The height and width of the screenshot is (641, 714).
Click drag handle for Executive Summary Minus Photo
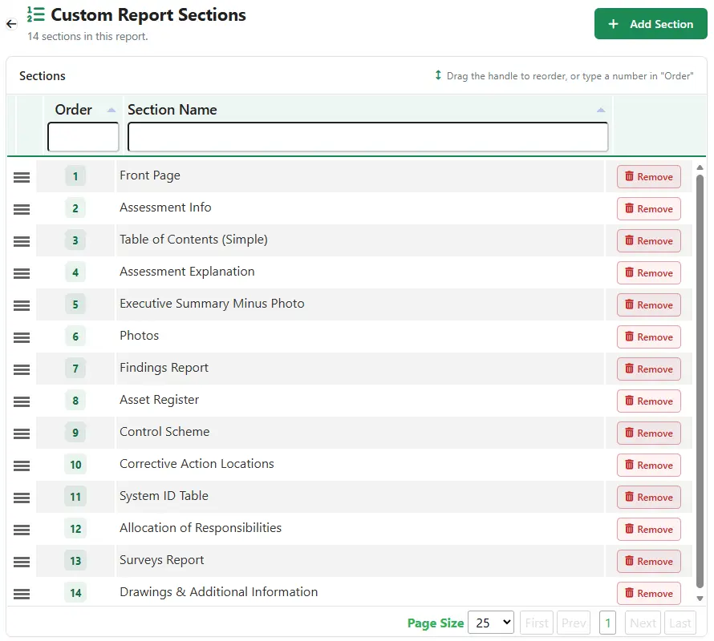pyautogui.click(x=22, y=305)
